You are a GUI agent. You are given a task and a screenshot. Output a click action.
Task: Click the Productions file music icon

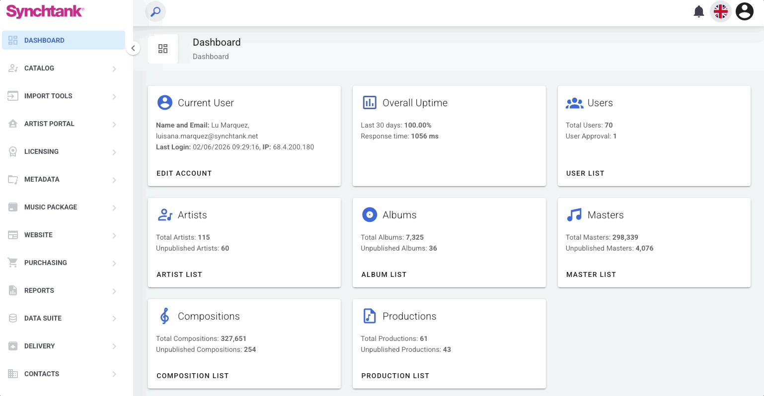[370, 316]
